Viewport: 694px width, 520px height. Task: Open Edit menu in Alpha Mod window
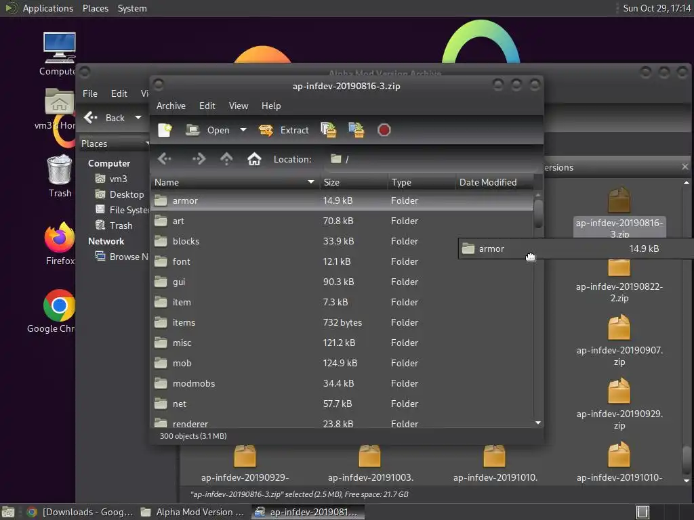click(x=119, y=93)
